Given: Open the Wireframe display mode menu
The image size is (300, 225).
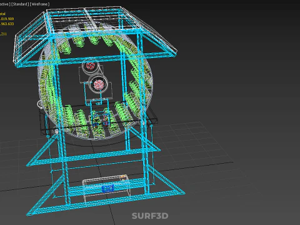Looking at the screenshot, I should (40, 4).
